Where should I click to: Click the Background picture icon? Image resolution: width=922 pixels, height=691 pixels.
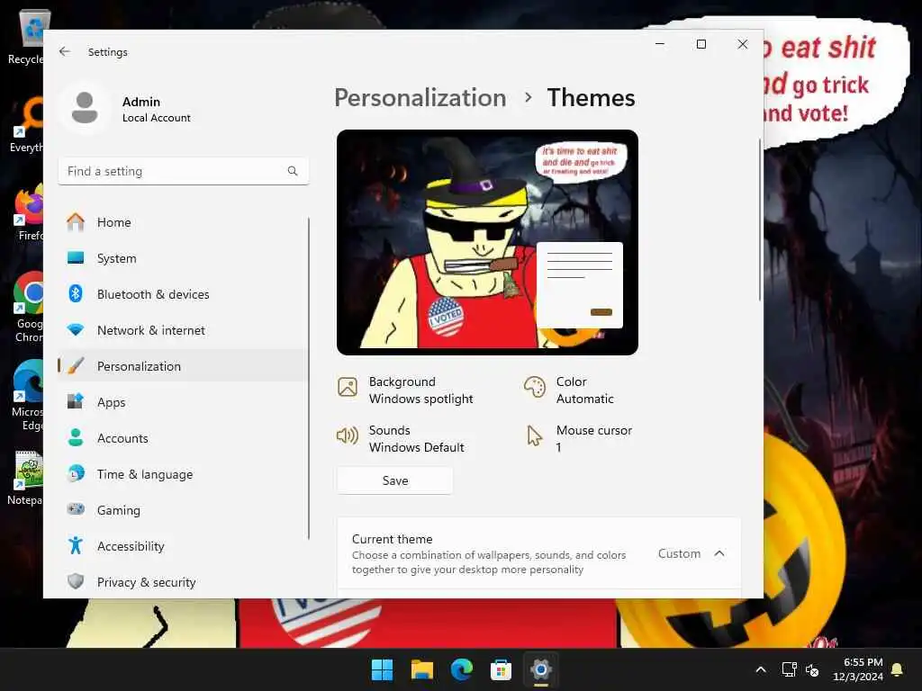point(348,387)
